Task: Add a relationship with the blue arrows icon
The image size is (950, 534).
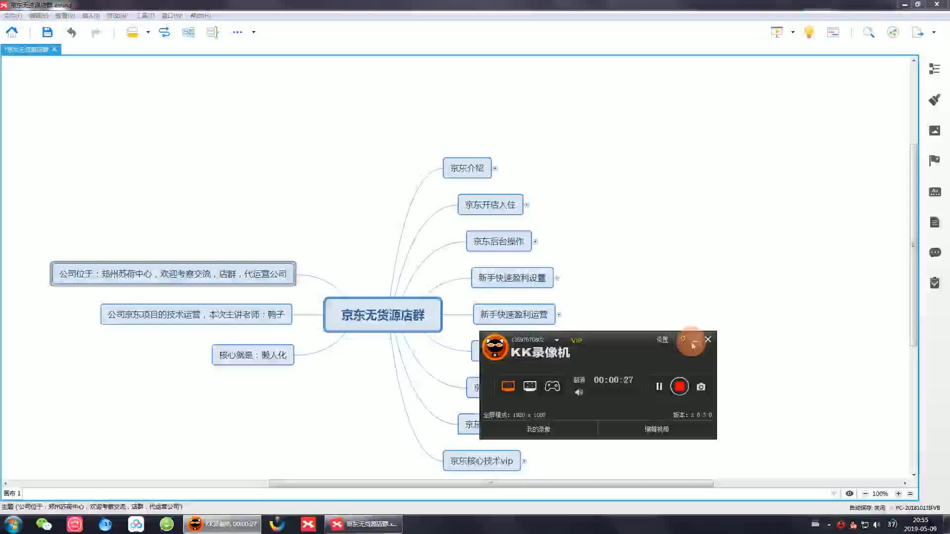Action: [164, 33]
